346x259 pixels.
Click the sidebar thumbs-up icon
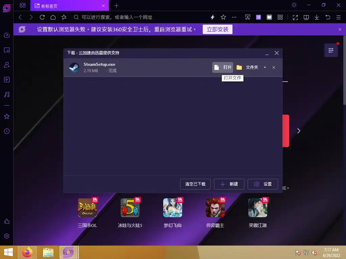tap(7, 221)
